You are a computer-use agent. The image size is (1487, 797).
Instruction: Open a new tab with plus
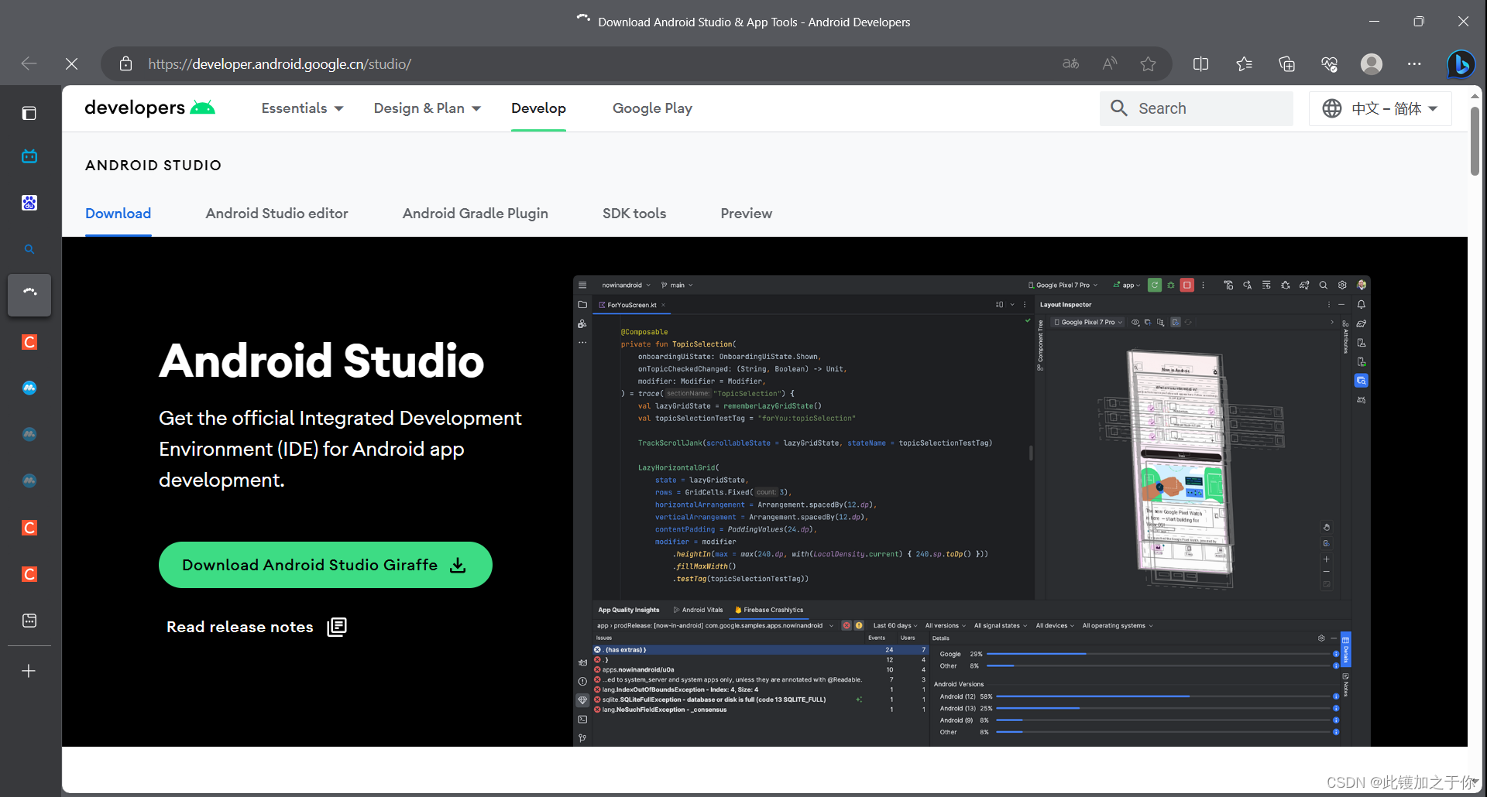(x=29, y=671)
